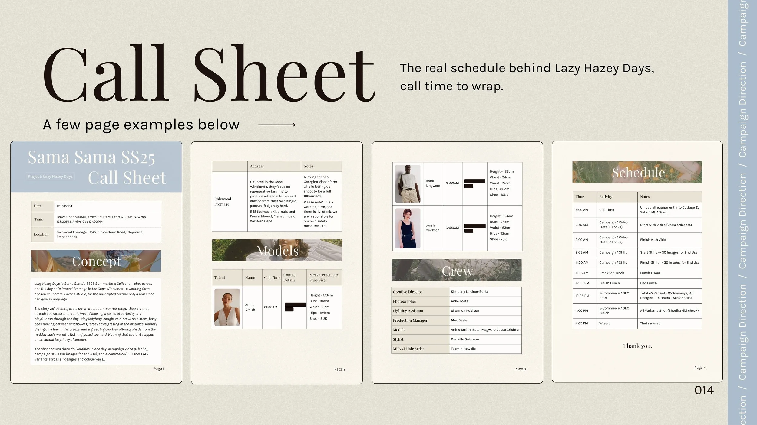Select "Height - 173cm" in Anine Smith's measurements
The image size is (757, 425).
[x=321, y=295]
